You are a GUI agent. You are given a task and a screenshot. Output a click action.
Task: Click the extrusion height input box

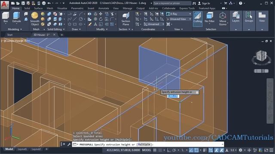click(x=173, y=96)
